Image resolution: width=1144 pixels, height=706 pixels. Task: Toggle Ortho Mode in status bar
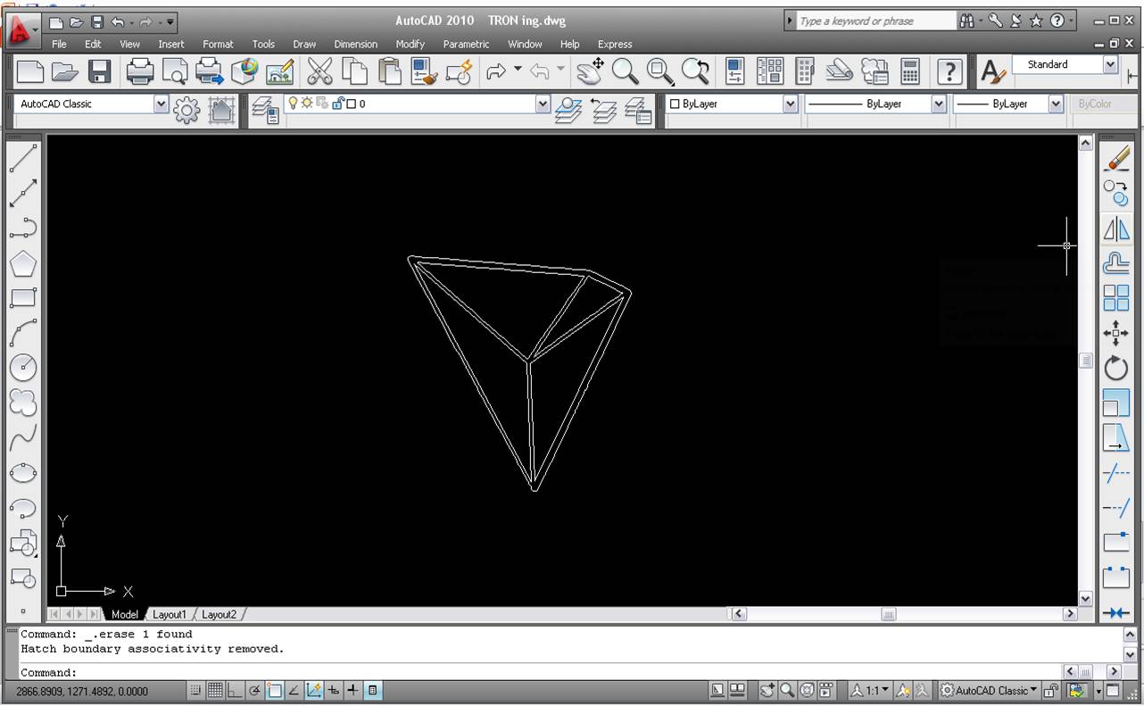(x=236, y=690)
